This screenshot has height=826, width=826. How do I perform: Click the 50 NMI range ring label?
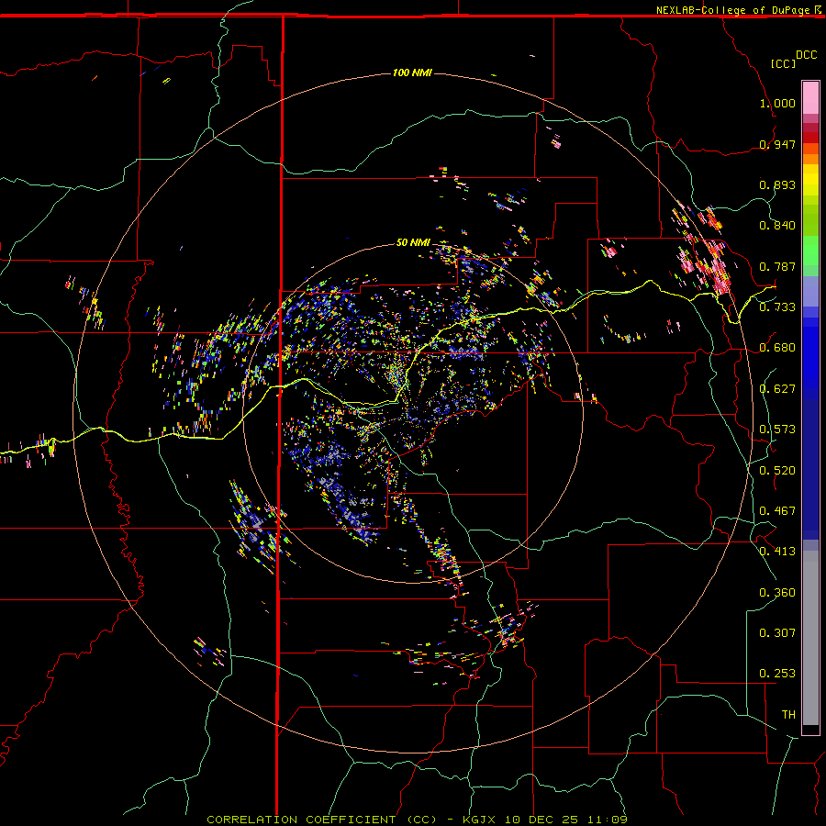click(x=413, y=242)
